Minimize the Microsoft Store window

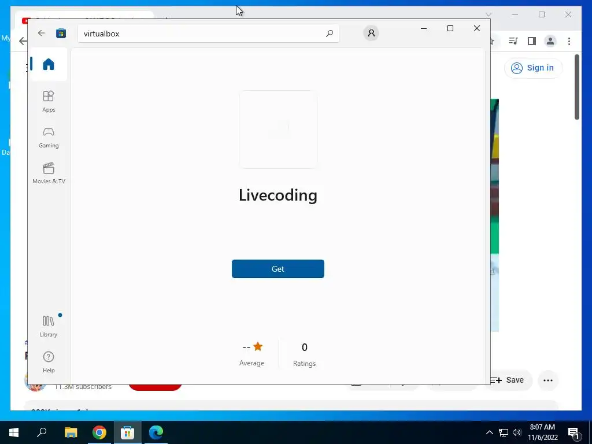point(424,28)
